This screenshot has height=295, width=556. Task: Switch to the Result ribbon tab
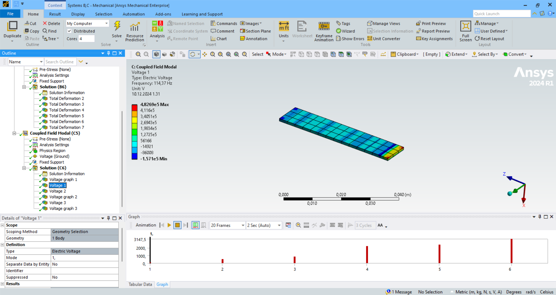click(x=55, y=14)
